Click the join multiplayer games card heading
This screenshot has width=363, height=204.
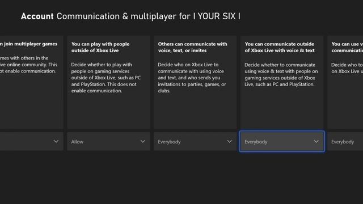tap(29, 44)
